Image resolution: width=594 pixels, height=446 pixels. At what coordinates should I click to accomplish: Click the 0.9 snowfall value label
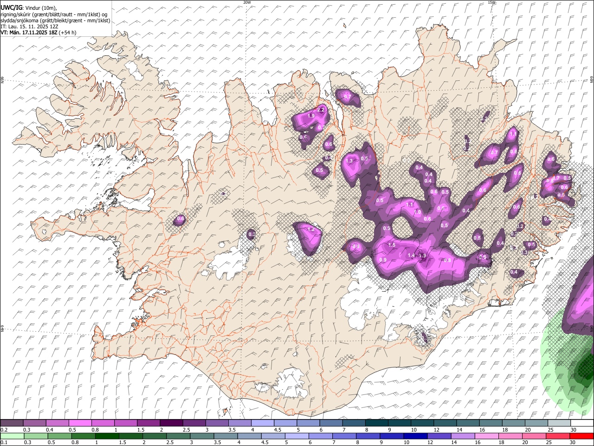click(383, 260)
